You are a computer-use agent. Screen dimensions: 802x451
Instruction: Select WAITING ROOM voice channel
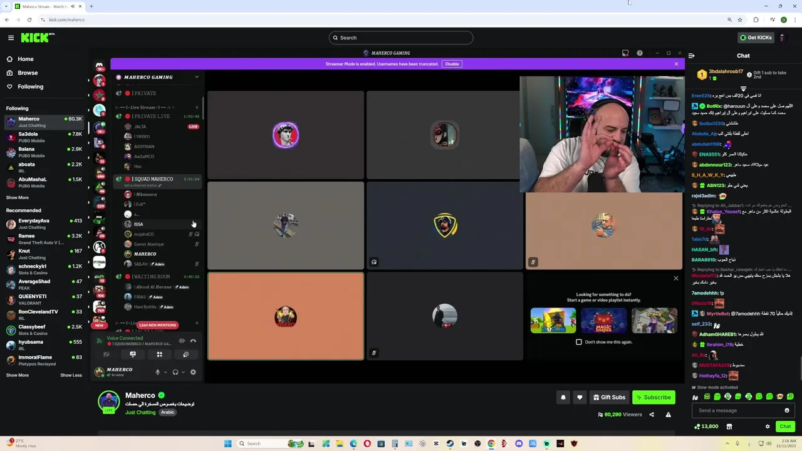coord(159,276)
